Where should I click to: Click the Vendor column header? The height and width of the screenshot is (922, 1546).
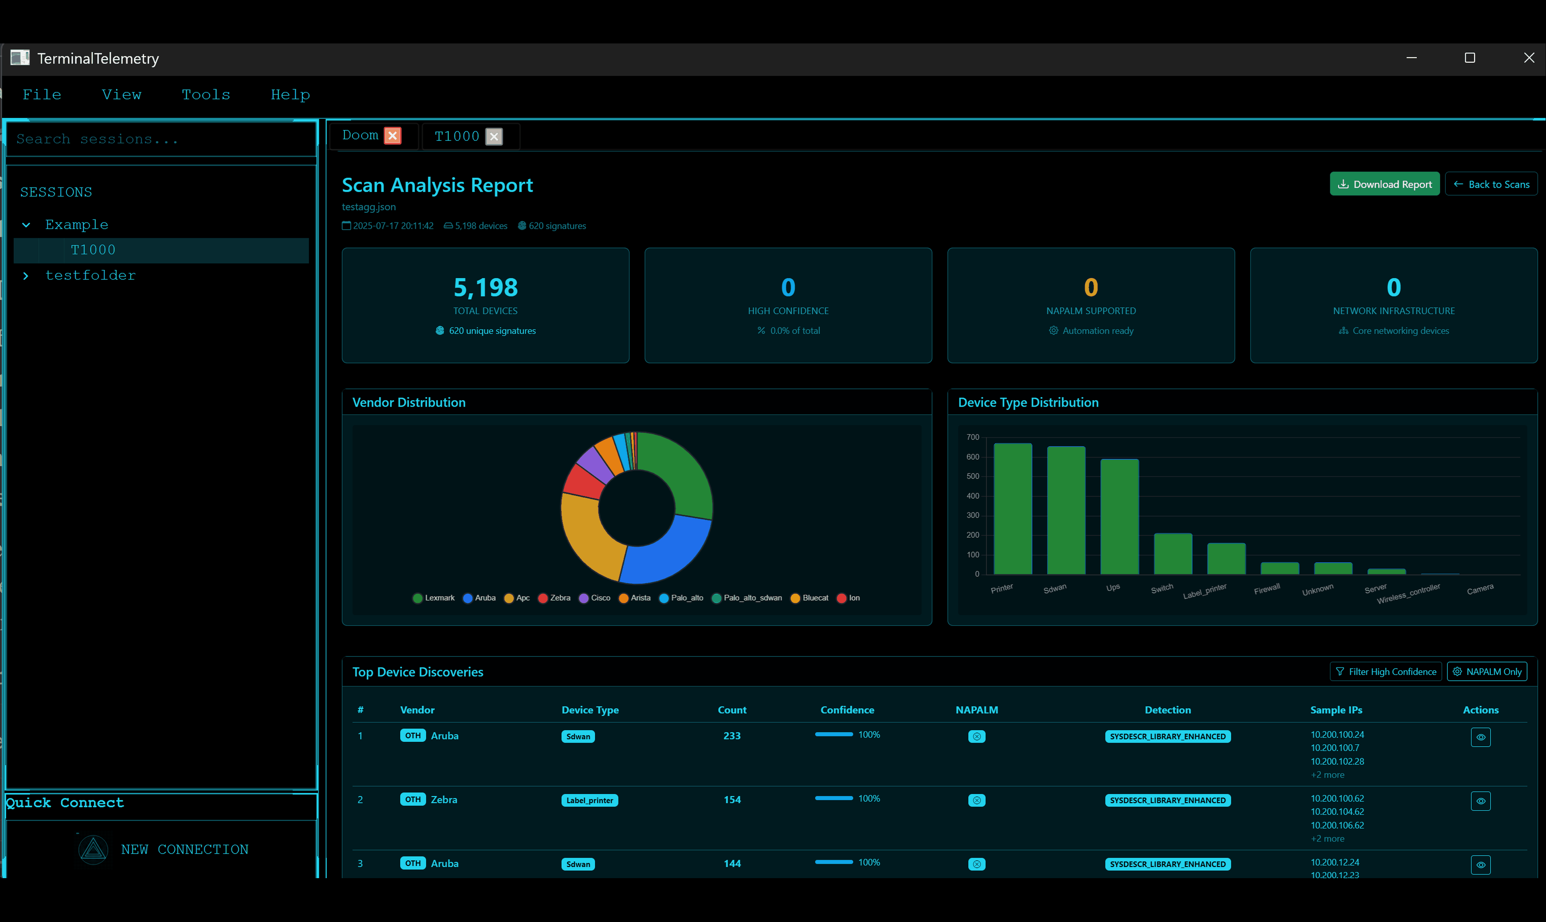(x=417, y=710)
